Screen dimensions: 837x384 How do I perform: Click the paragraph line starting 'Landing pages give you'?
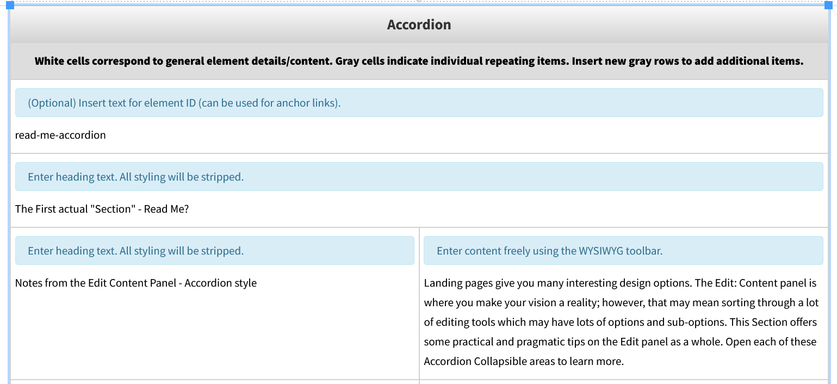click(620, 283)
